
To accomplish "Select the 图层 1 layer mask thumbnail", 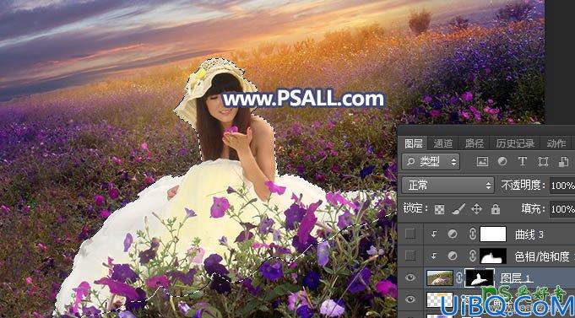I will pyautogui.click(x=480, y=278).
